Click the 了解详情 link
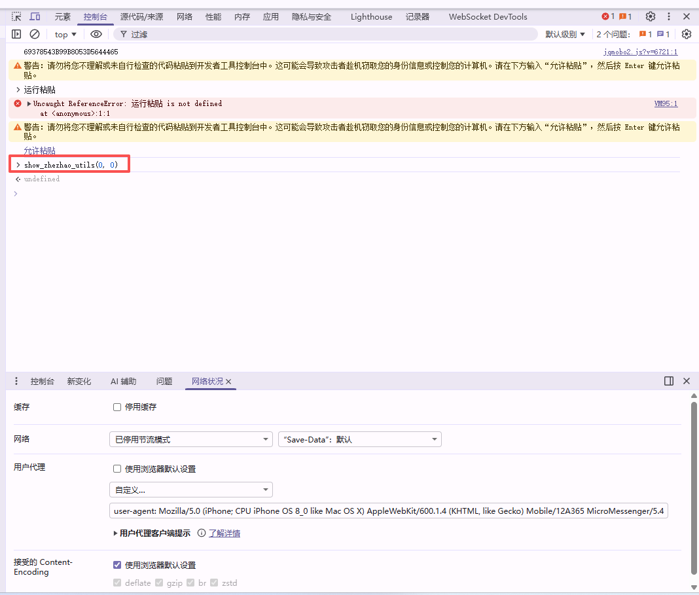The width and height of the screenshot is (699, 595). [224, 533]
